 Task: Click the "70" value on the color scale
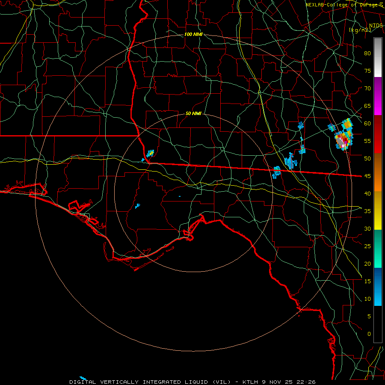point(367,89)
